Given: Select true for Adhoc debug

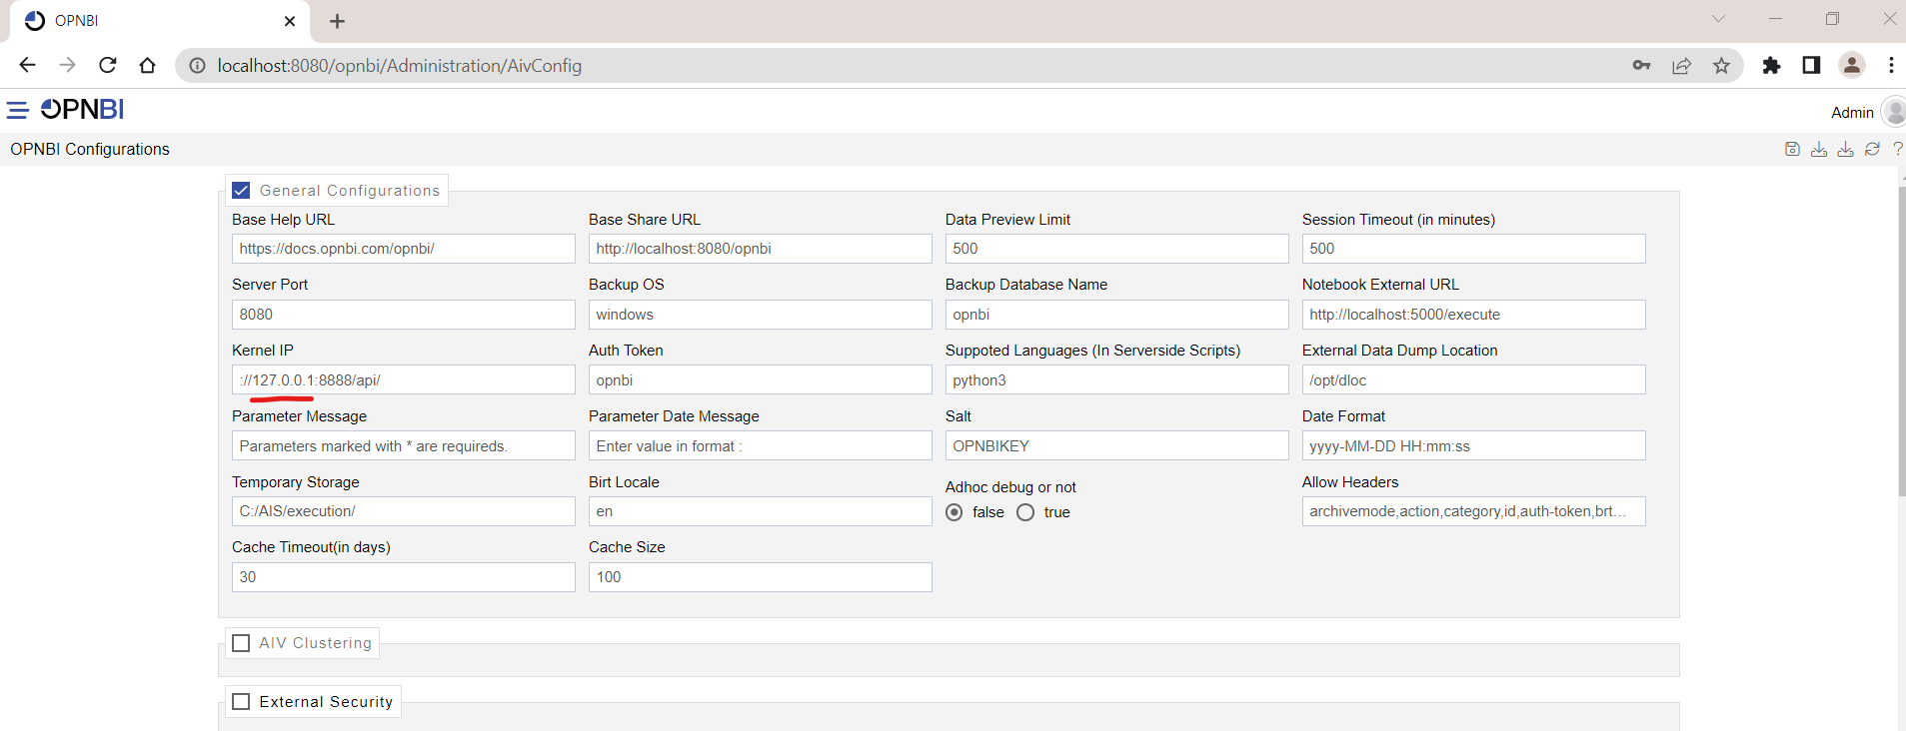Looking at the screenshot, I should click(x=1025, y=512).
